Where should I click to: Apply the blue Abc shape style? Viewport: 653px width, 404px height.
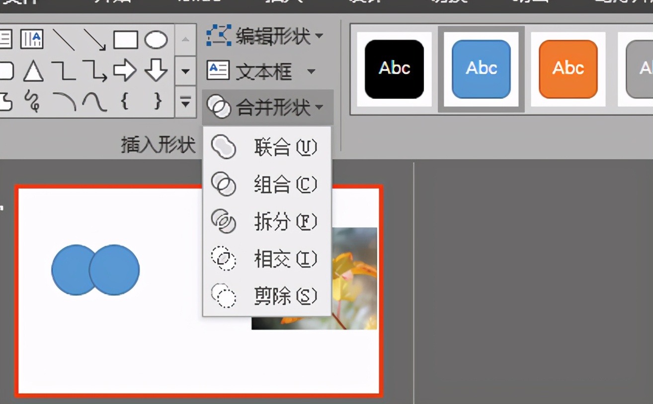click(481, 69)
